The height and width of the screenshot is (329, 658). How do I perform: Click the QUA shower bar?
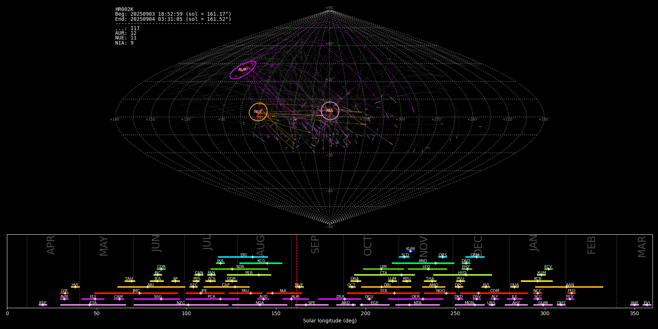click(x=514, y=287)
